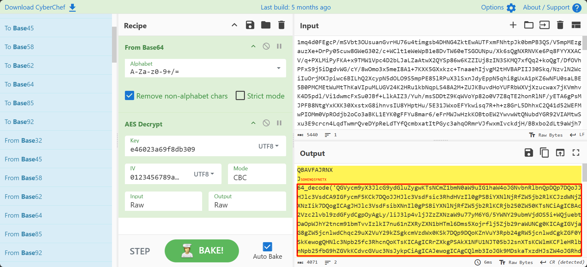Copy output to clipboard

point(544,153)
